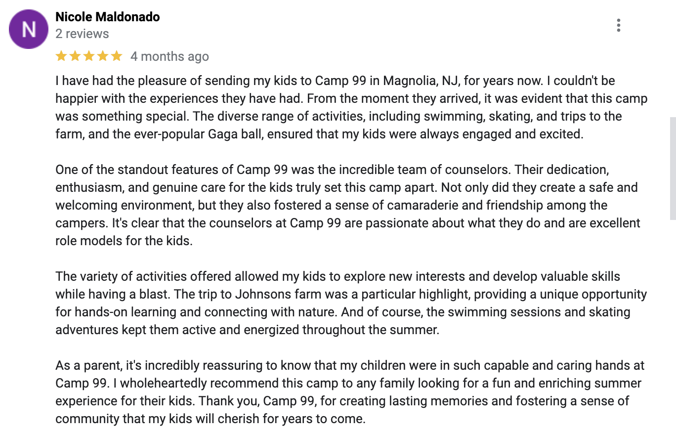The image size is (676, 433).
Task: Click the paragraph about the team of counselors
Action: (348, 205)
